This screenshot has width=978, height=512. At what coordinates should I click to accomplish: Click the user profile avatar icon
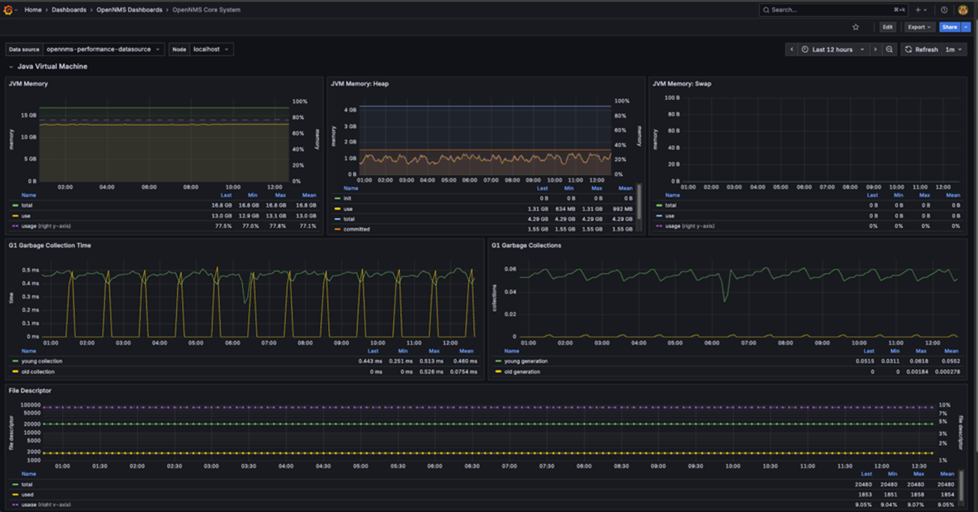point(964,10)
